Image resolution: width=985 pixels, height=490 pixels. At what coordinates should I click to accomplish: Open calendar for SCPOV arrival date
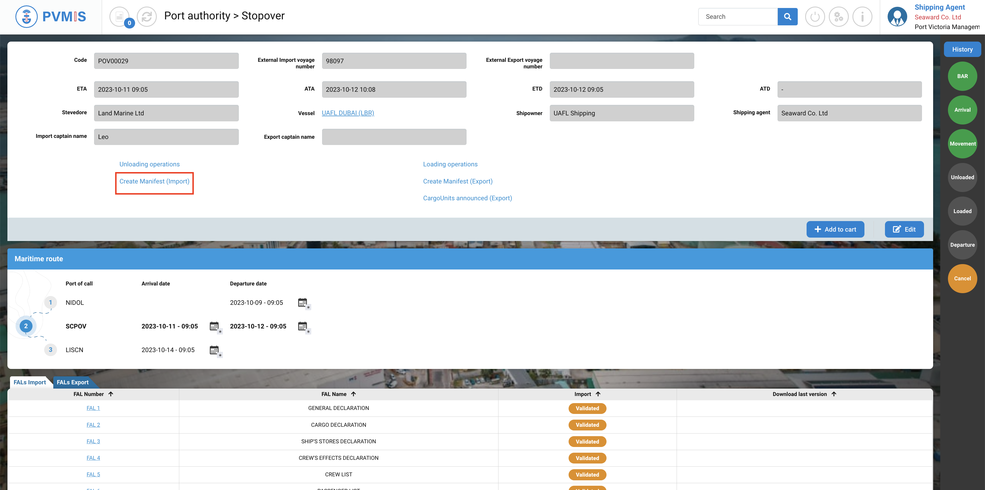(214, 326)
